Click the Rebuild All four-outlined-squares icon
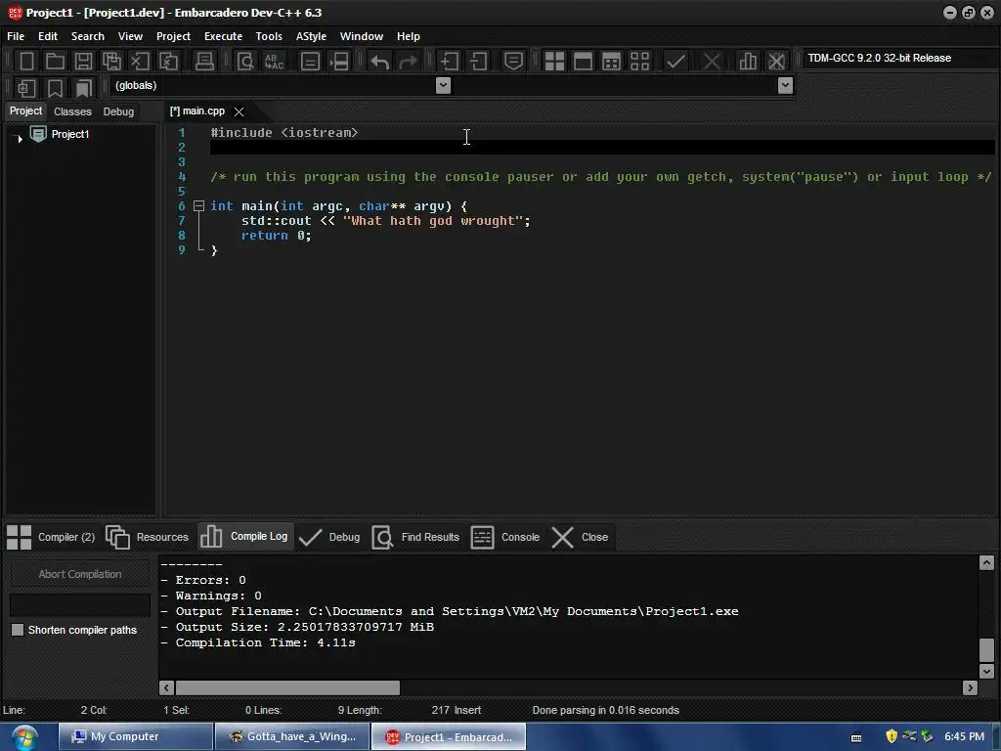 point(639,62)
